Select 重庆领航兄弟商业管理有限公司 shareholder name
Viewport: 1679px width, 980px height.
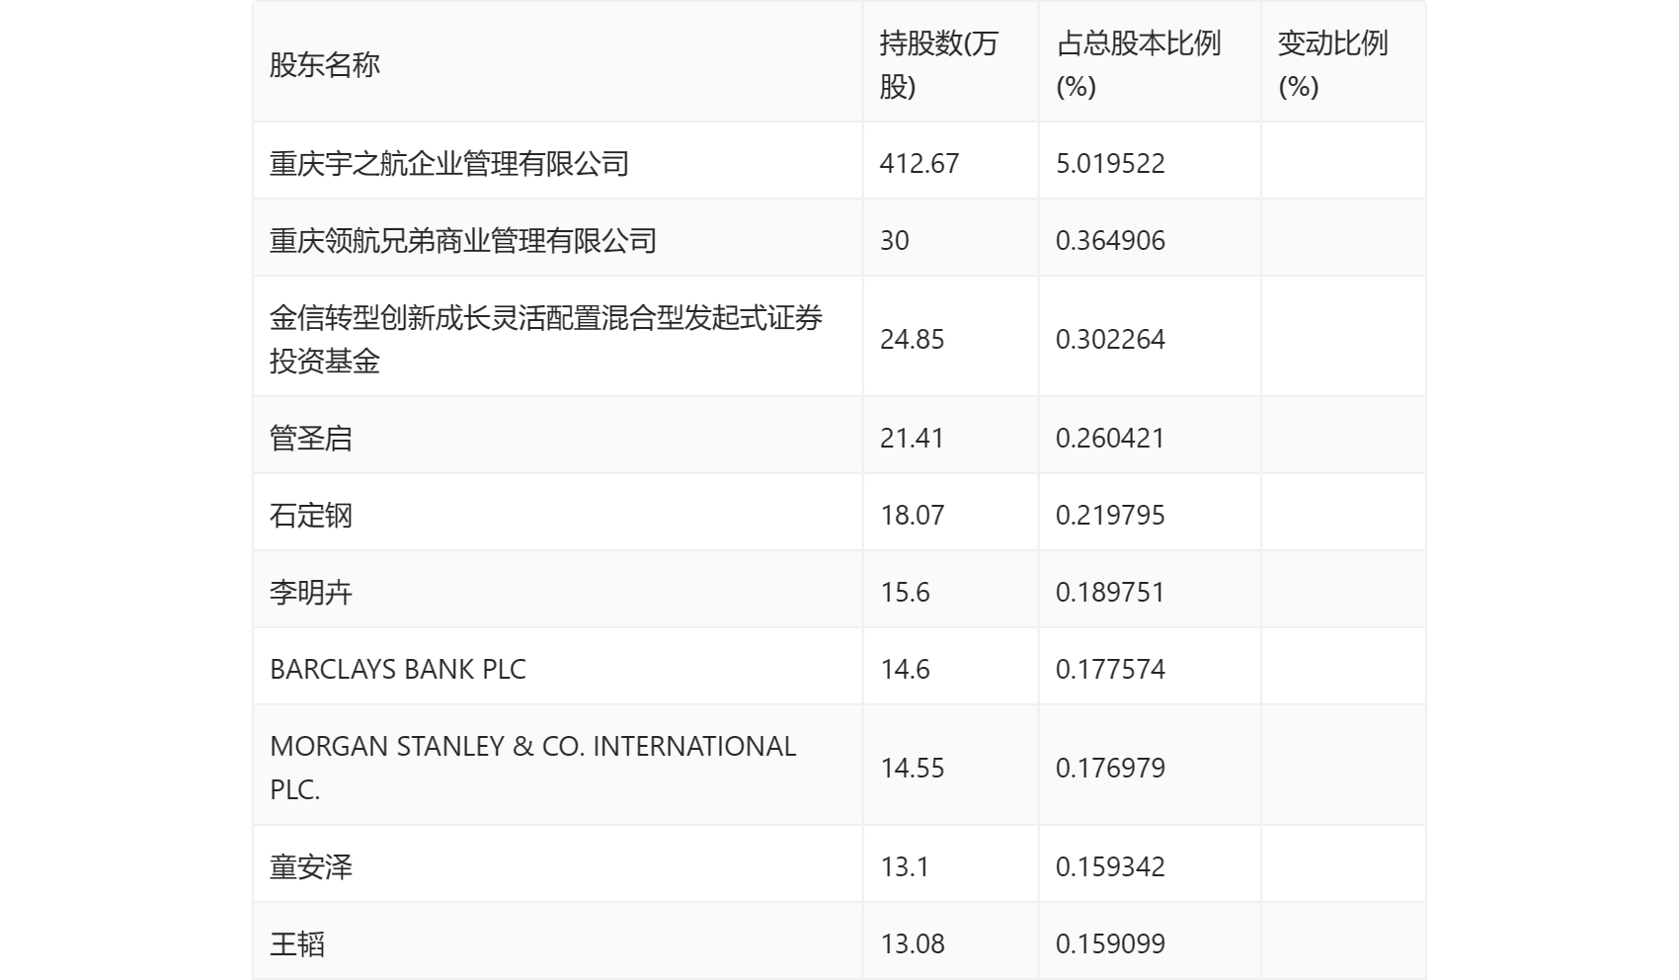tap(463, 240)
